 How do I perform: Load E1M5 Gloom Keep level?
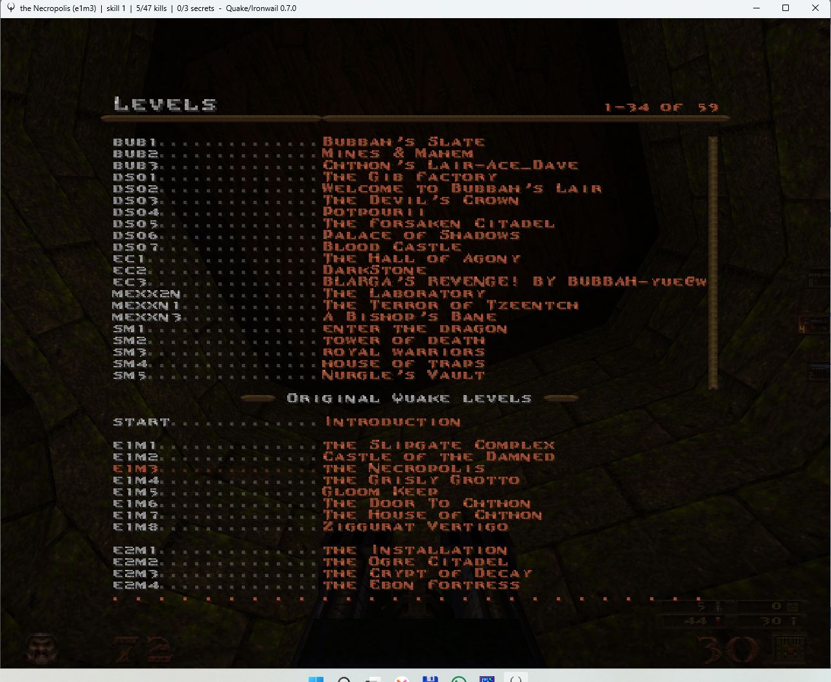pyautogui.click(x=275, y=492)
